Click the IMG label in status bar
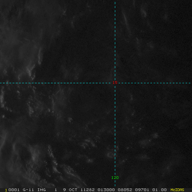This screenshot has height=192, width=192. (41, 190)
